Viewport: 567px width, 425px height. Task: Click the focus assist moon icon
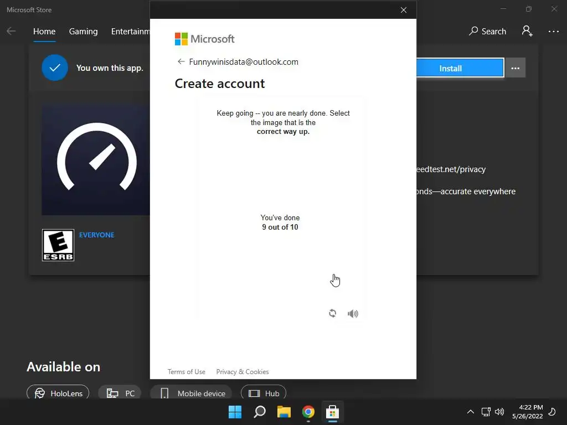pos(552,412)
